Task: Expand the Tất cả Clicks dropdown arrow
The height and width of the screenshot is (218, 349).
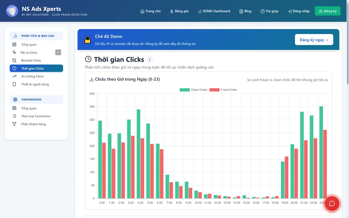Action: [58, 52]
